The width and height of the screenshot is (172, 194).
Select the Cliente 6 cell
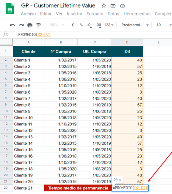point(29,92)
